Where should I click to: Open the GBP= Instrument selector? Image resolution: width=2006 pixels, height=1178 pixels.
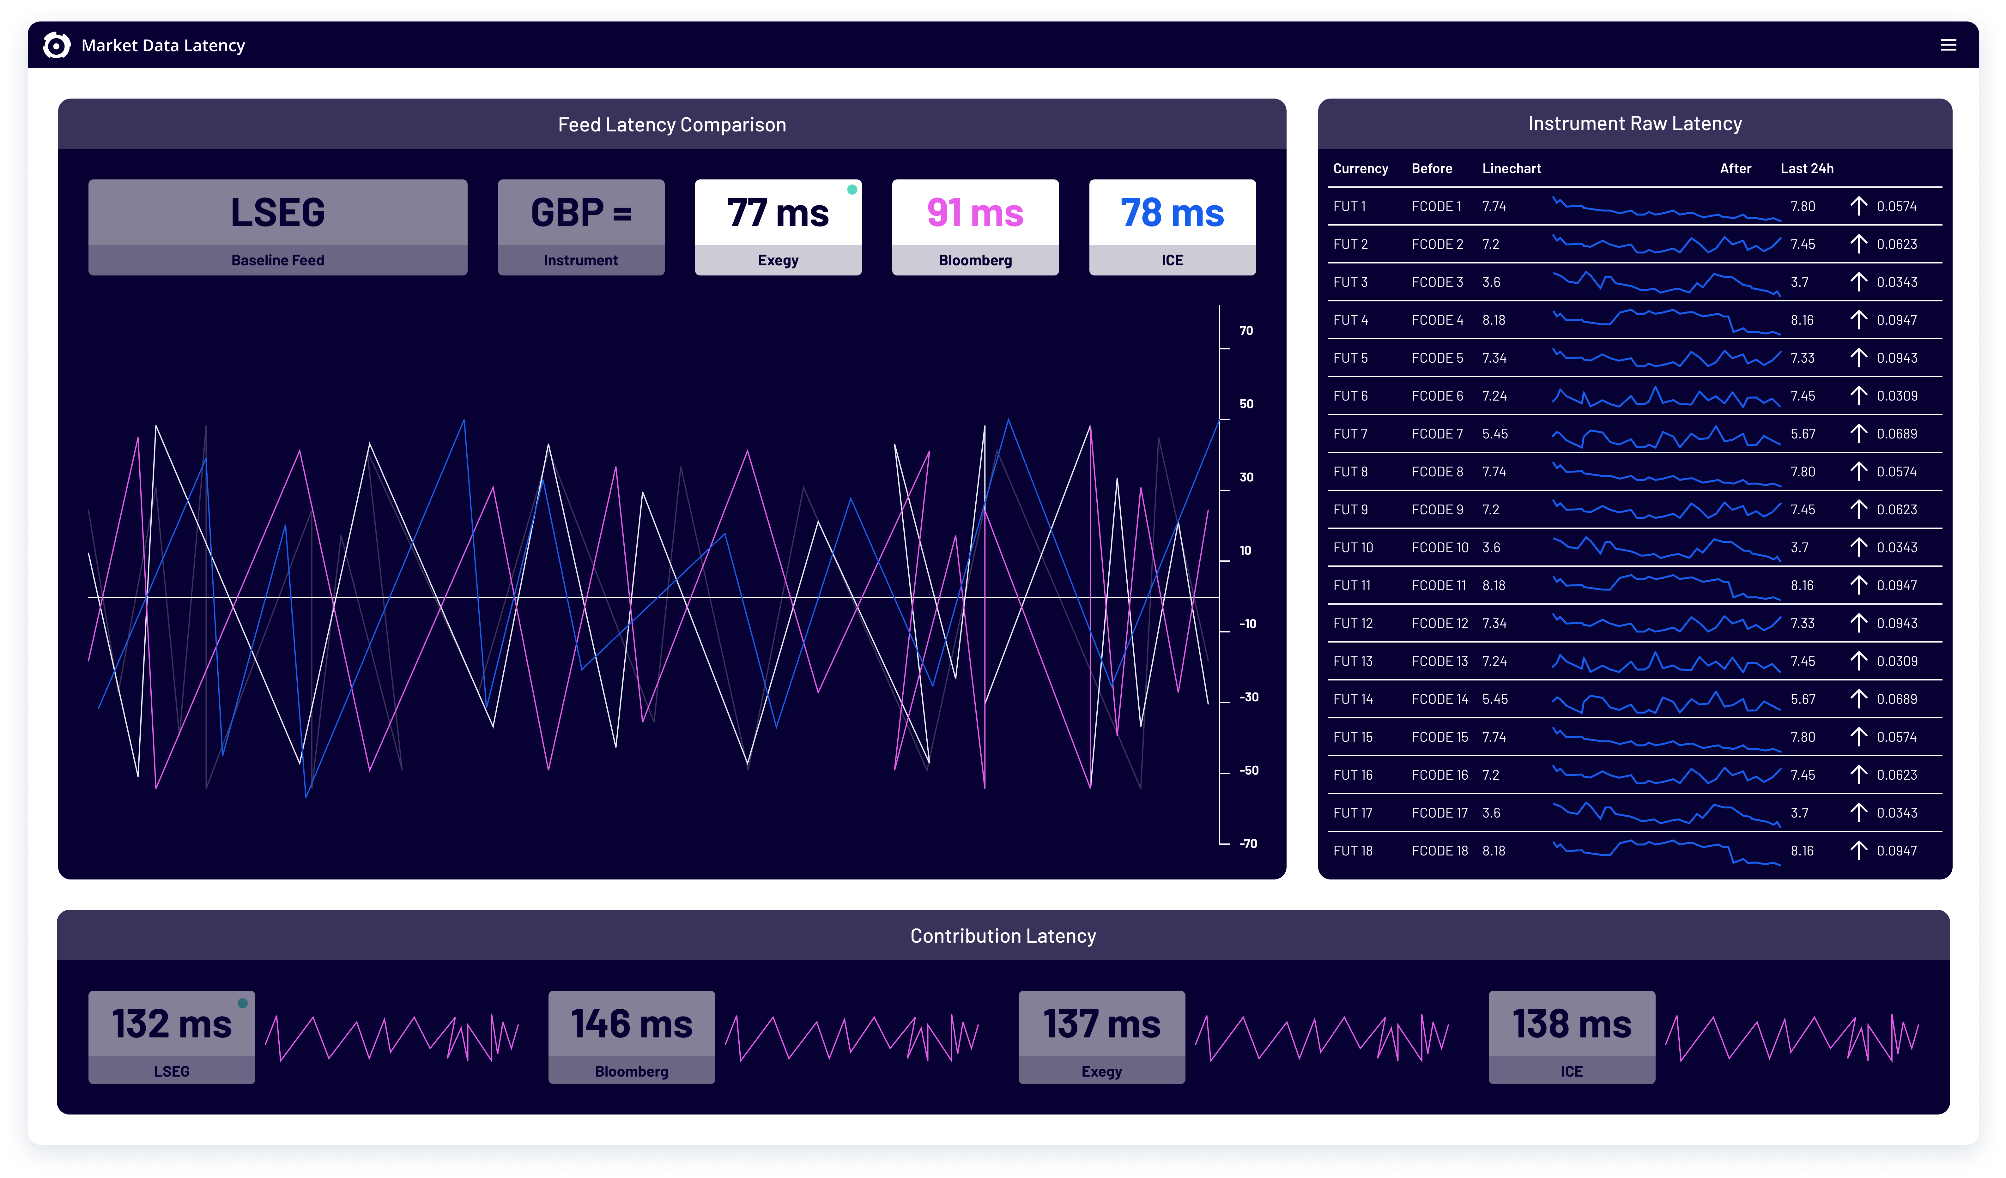[580, 227]
